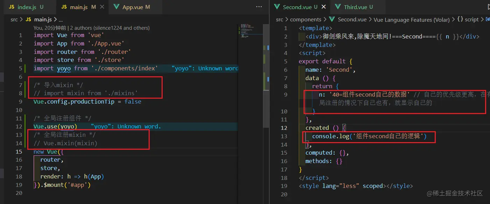
Task: Open the ellipsis breadcrumb after main.js
Action: [61, 20]
